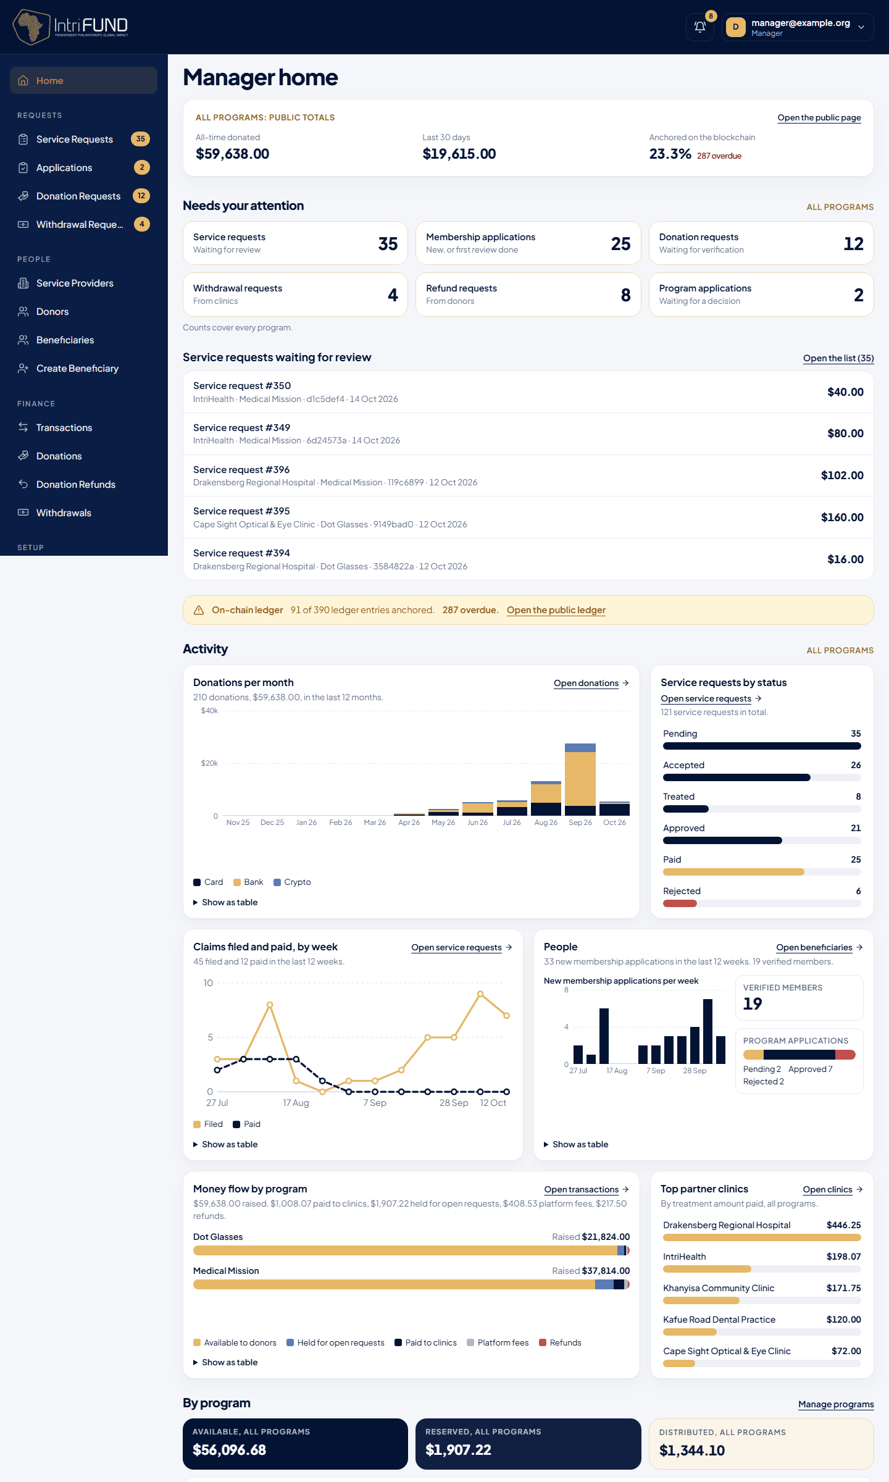Expand Show as table under Donations per month
The image size is (889, 1482).
tap(225, 902)
